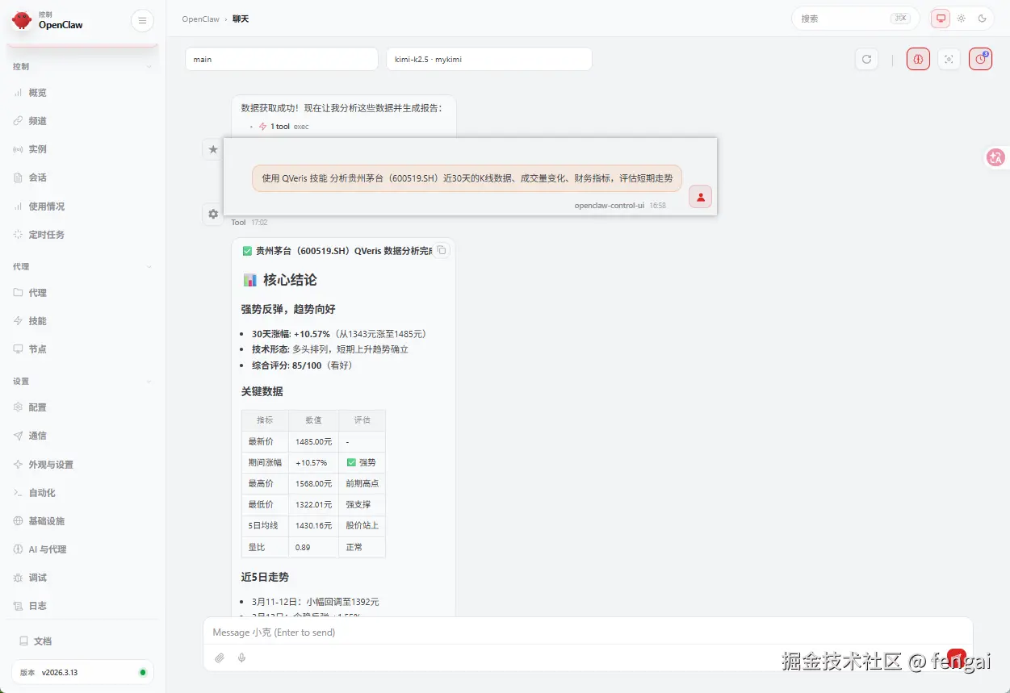Open the hamburger menu beside OpenClaw logo
Screen dimensions: 1010x693
pos(142,21)
